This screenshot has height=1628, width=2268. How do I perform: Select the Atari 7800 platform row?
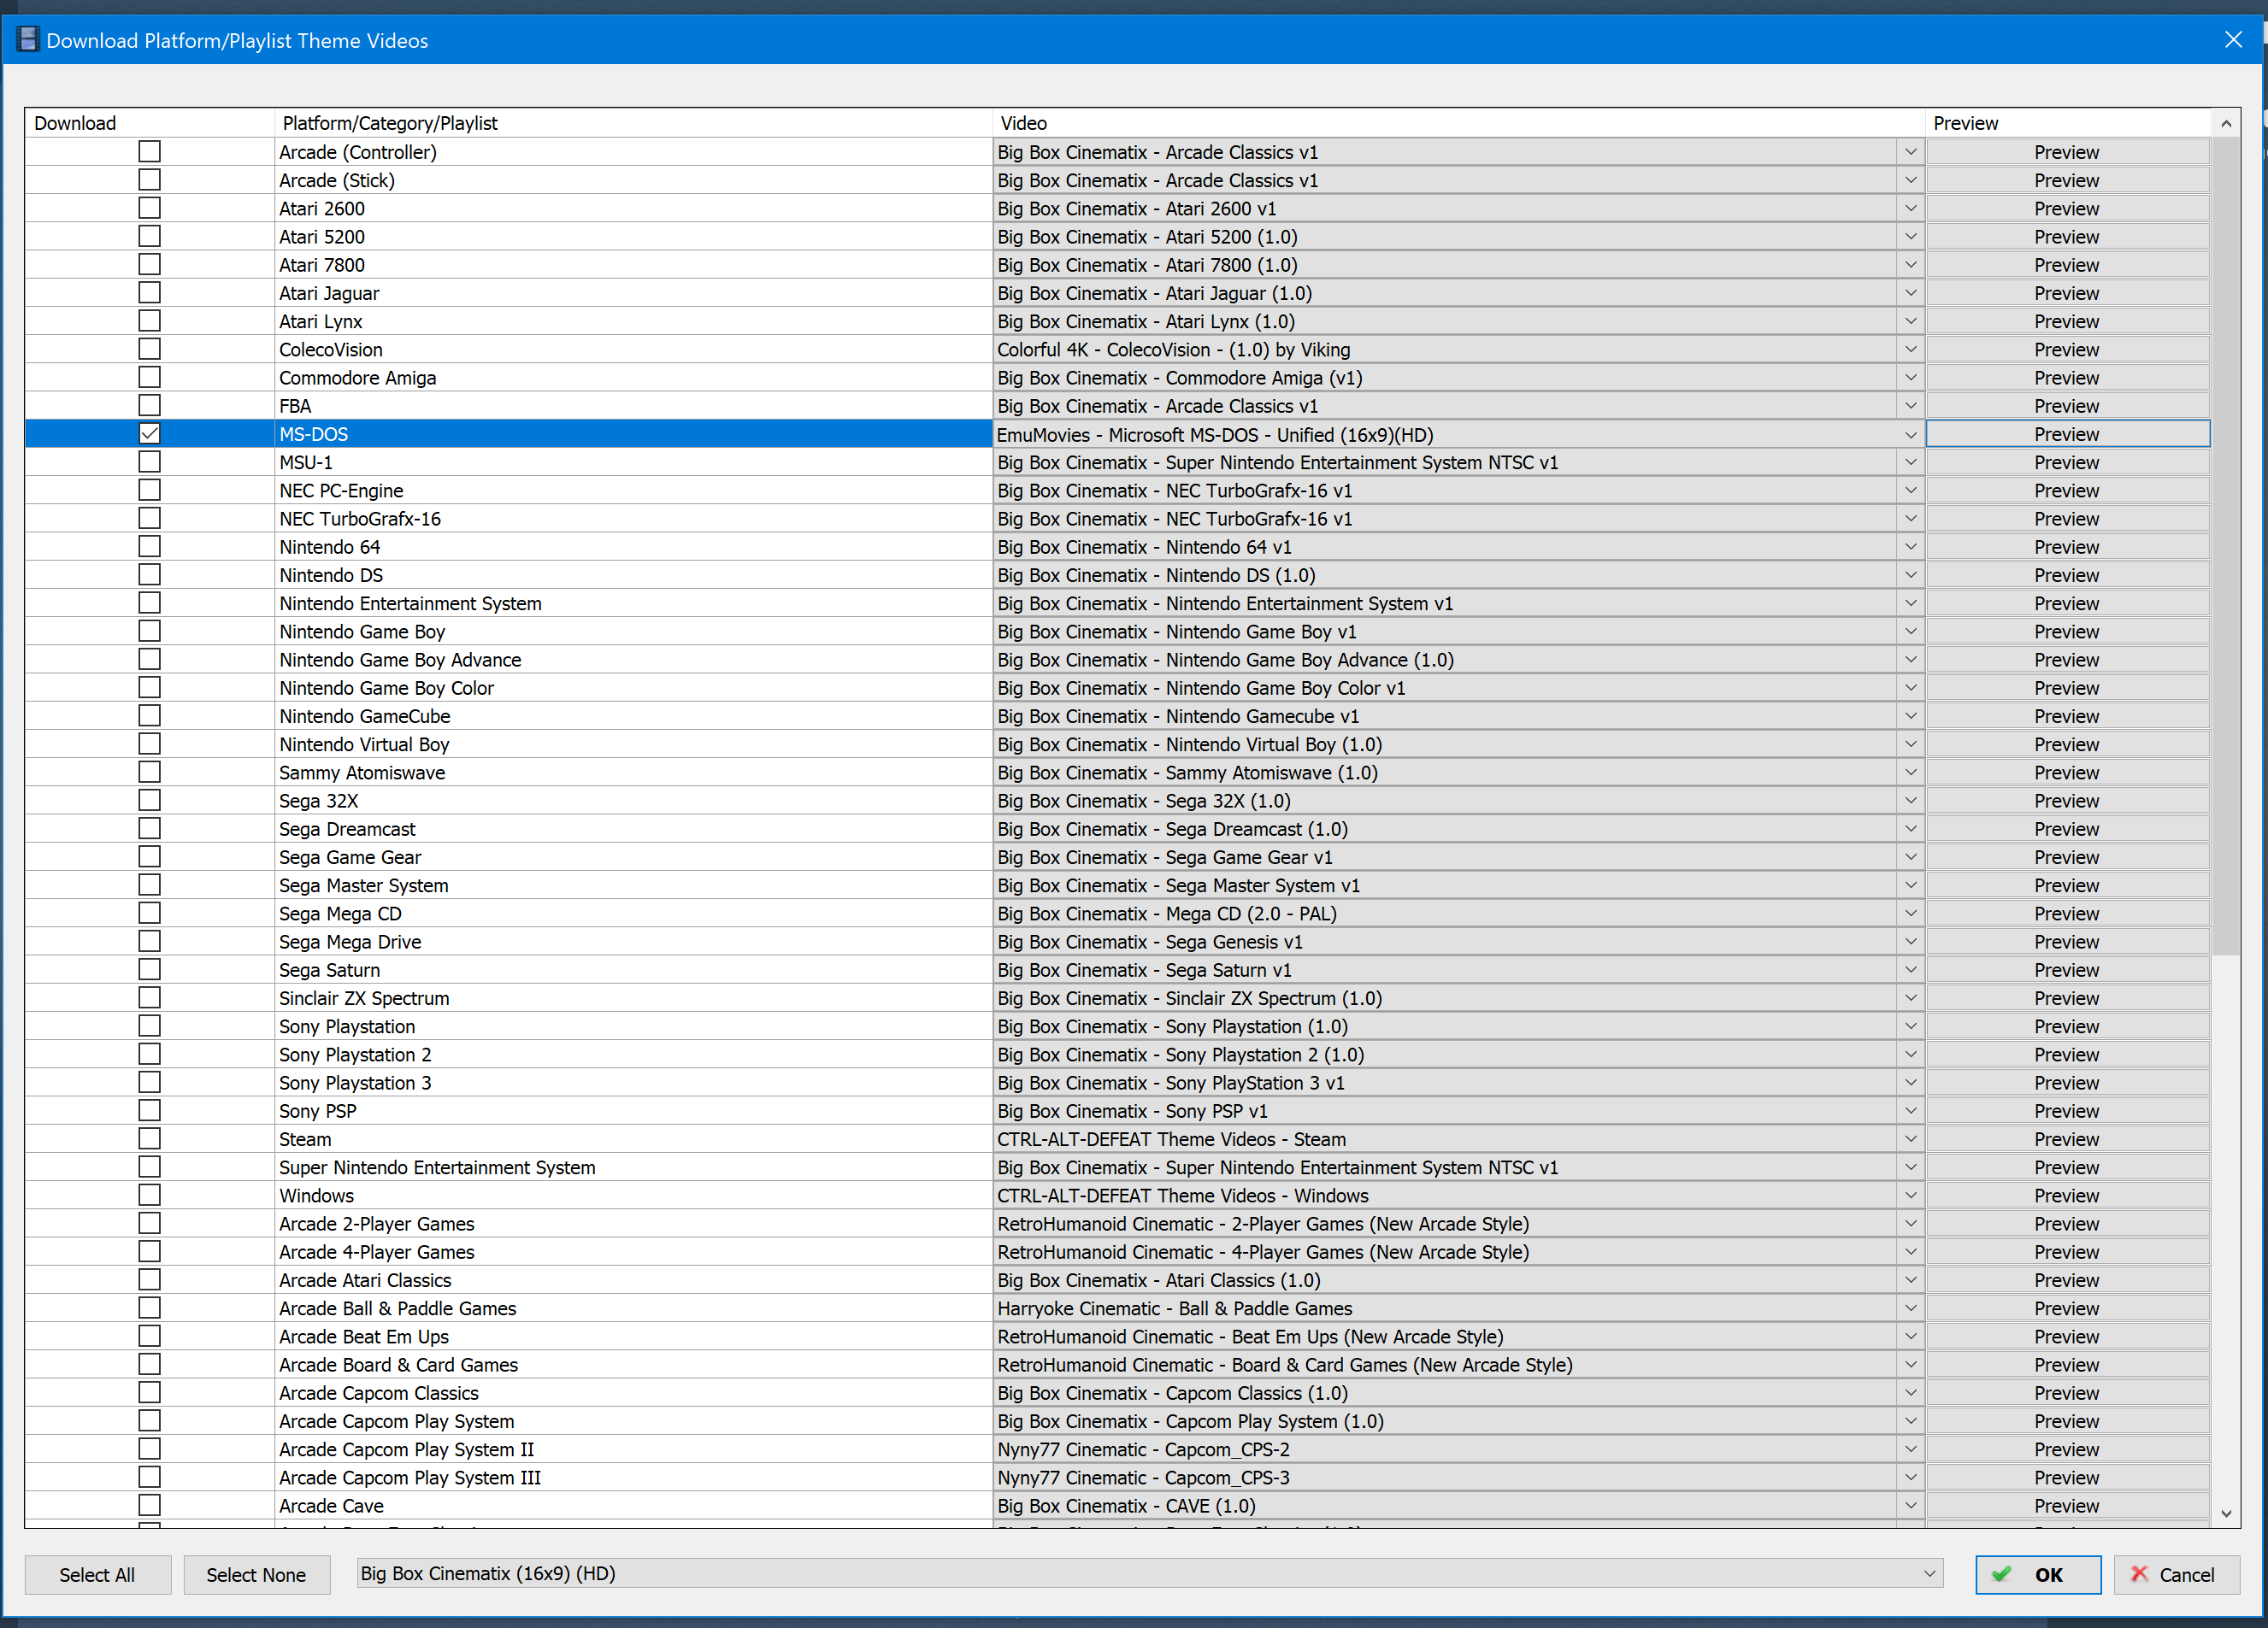tap(633, 265)
